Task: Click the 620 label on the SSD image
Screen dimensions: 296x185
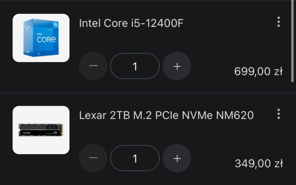Action: pyautogui.click(x=52, y=128)
